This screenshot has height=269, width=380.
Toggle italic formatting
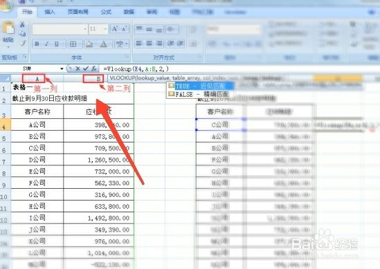point(46,44)
